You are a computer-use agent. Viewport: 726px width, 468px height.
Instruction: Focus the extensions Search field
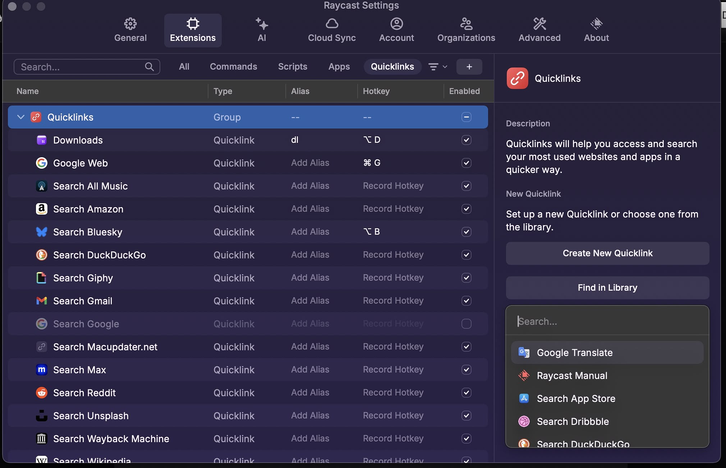[x=87, y=67]
